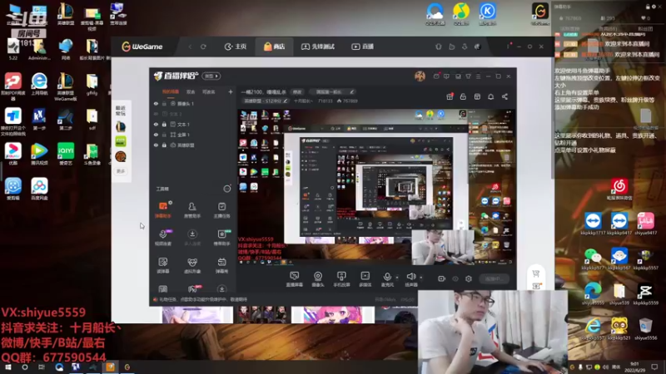Open first recent game icon in WeGame sidebar
Screen dimensions: 666x374
pyautogui.click(x=121, y=126)
